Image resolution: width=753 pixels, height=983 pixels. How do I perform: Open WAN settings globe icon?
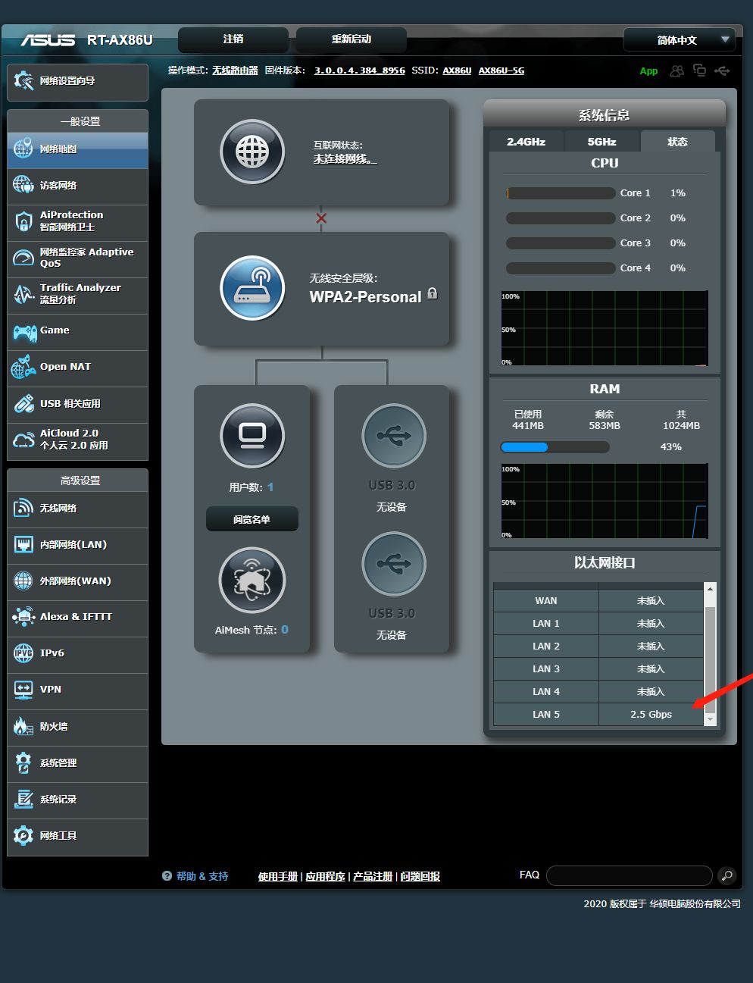(23, 581)
